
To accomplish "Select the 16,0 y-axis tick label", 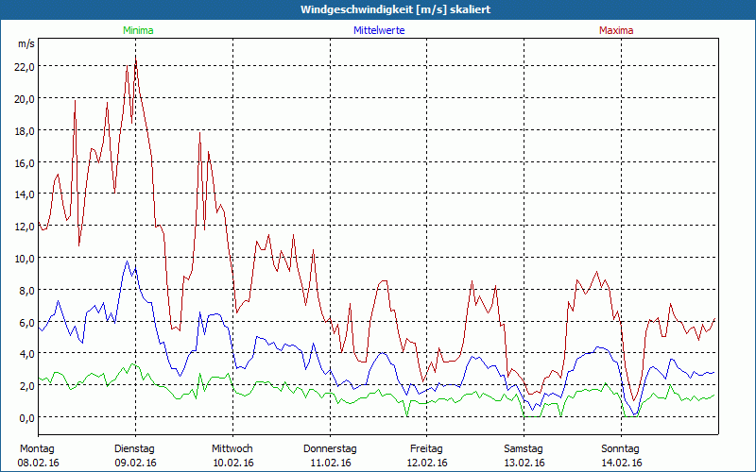I will (25, 162).
